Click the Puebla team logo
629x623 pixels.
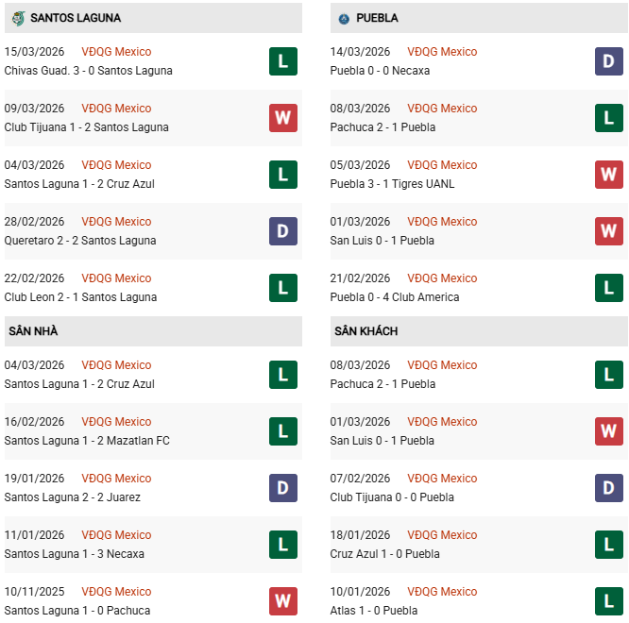point(344,18)
